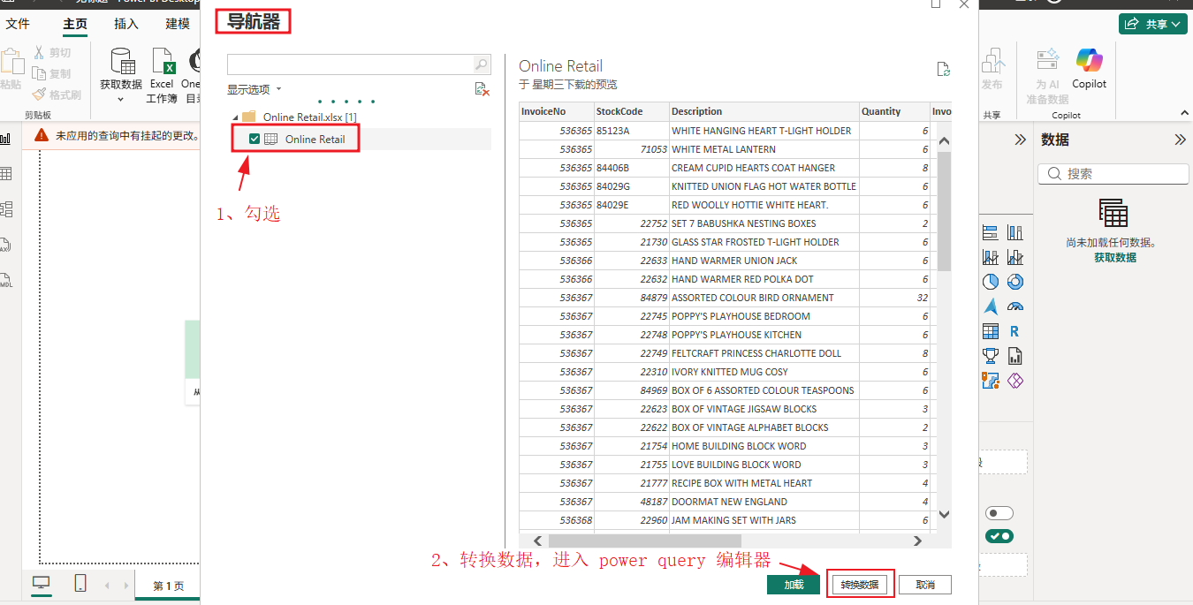Click the Load button
The width and height of the screenshot is (1193, 605).
click(794, 585)
